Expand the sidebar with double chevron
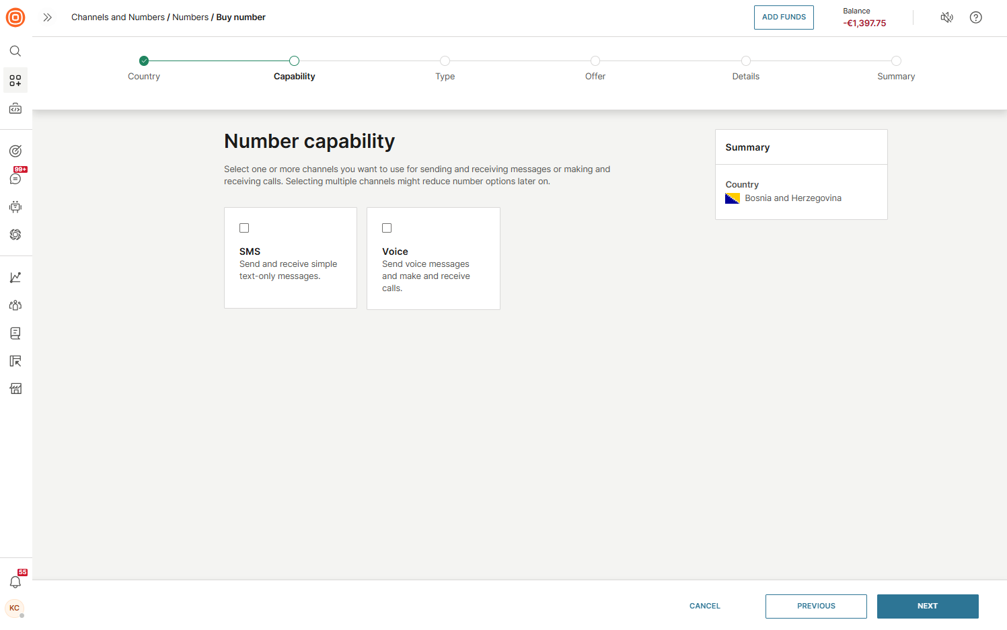 [48, 17]
